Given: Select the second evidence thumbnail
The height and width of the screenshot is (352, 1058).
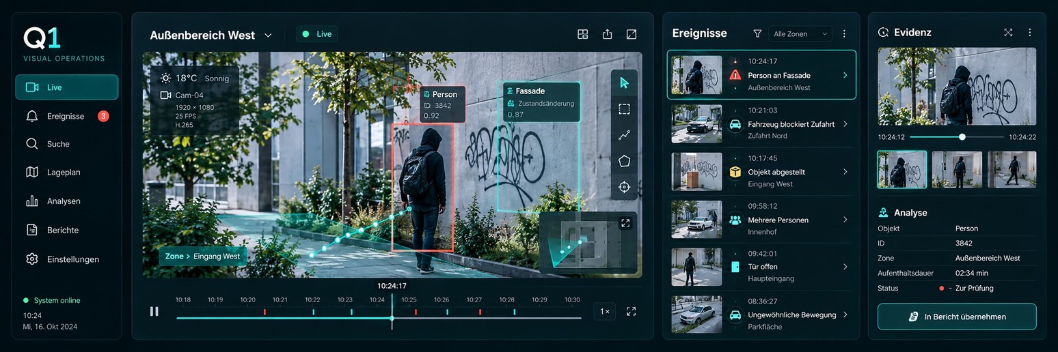Looking at the screenshot, I should 957,169.
